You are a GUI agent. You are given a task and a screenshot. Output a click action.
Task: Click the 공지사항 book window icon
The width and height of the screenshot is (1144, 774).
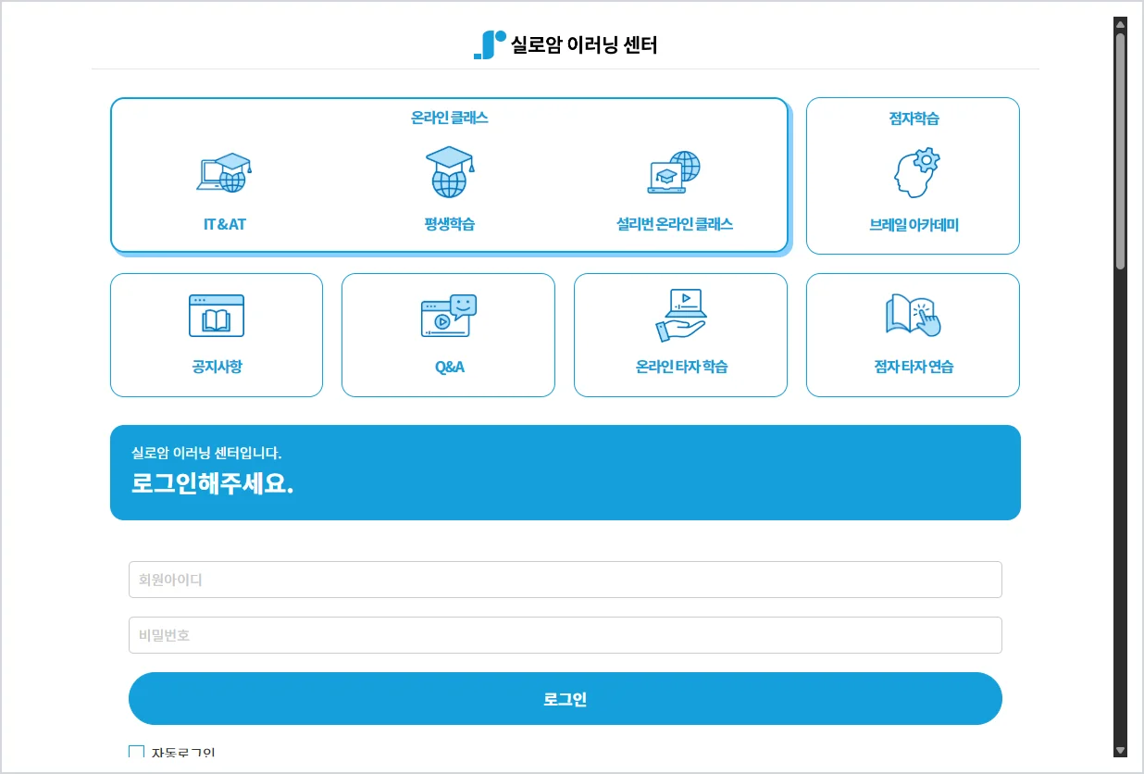click(217, 316)
